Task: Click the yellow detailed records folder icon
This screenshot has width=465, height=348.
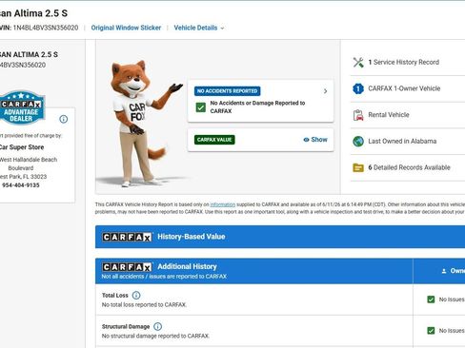Action: click(358, 167)
